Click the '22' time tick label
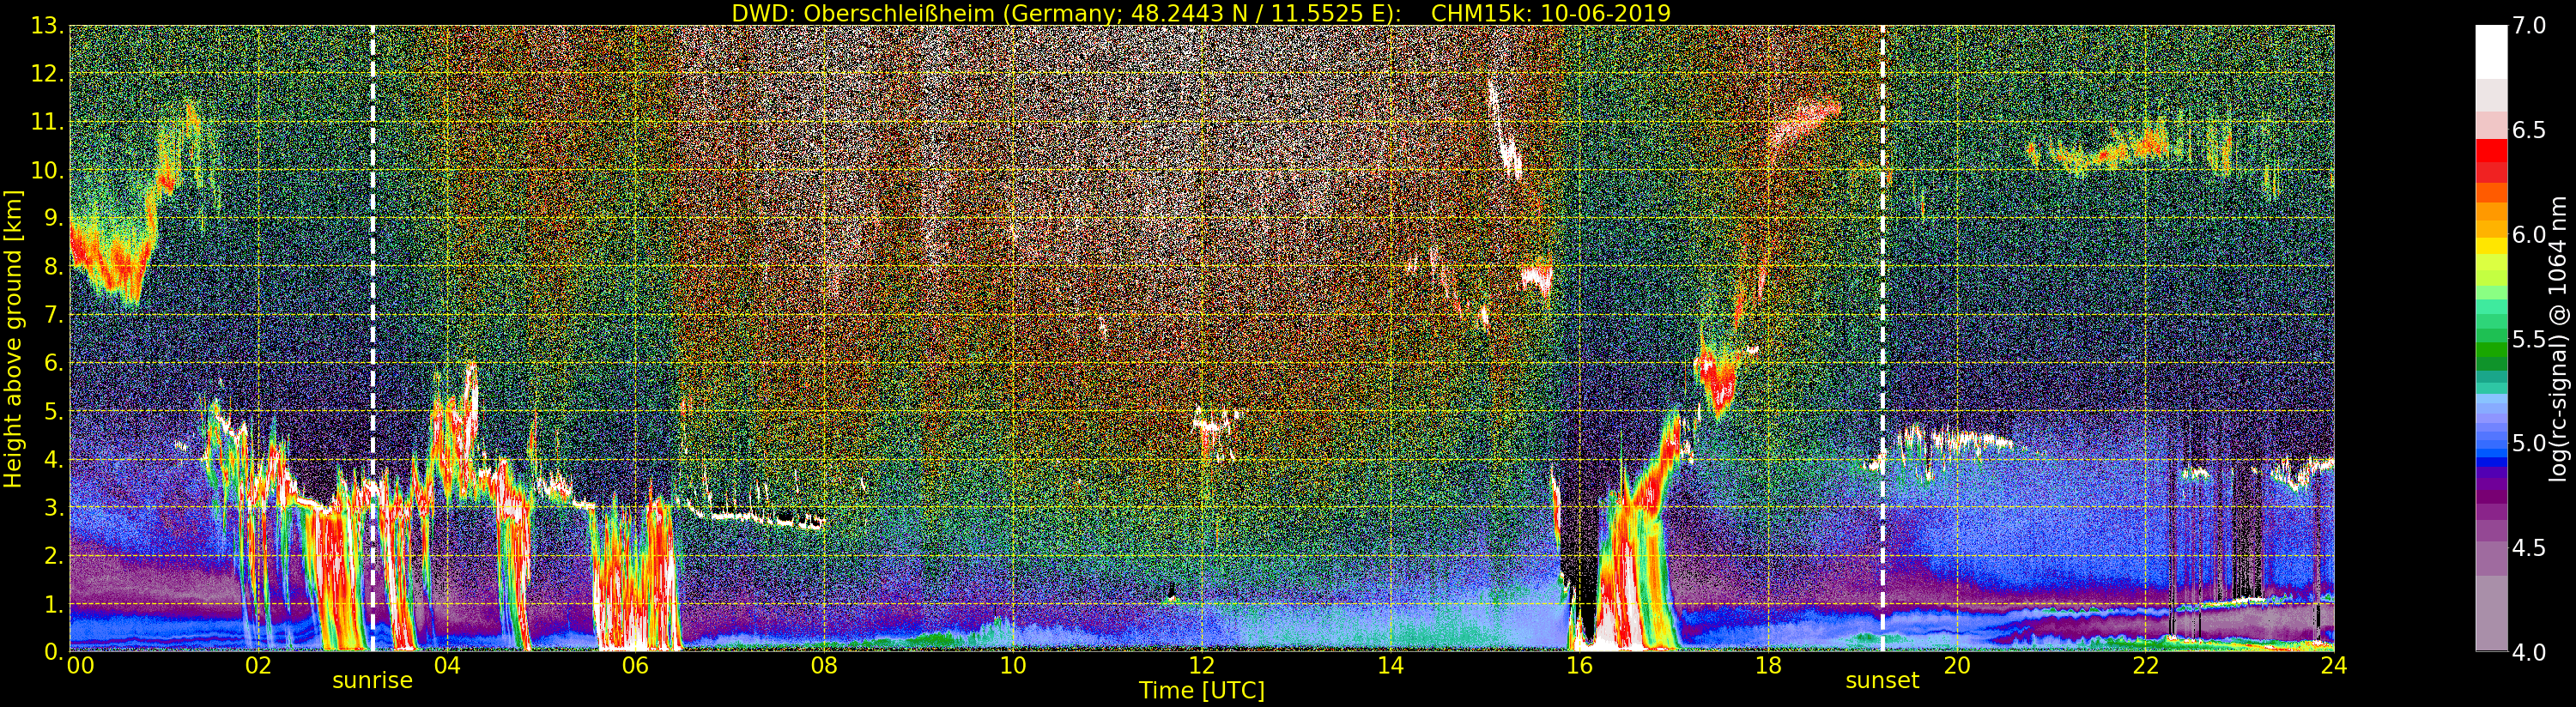 pyautogui.click(x=2146, y=666)
